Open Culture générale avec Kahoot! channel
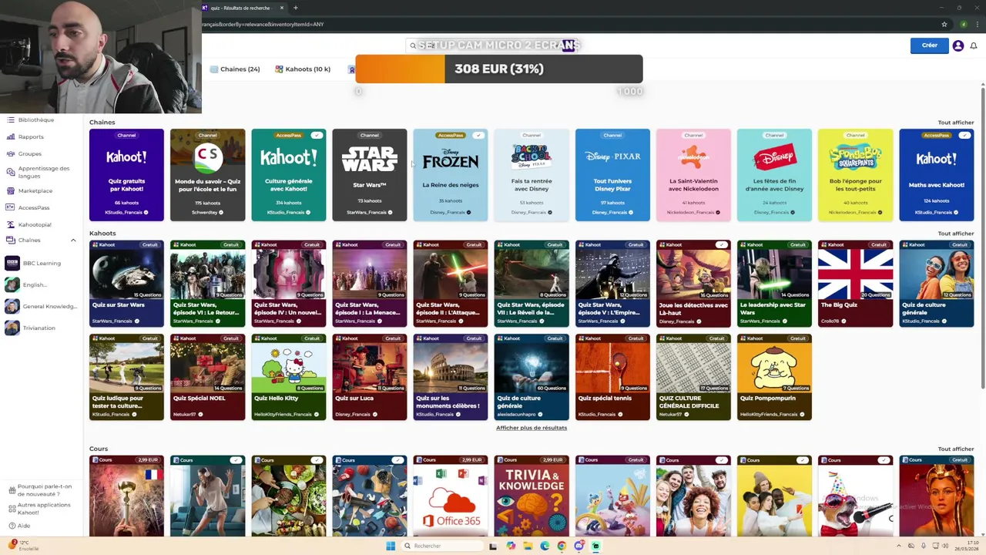This screenshot has width=986, height=555. click(x=289, y=175)
